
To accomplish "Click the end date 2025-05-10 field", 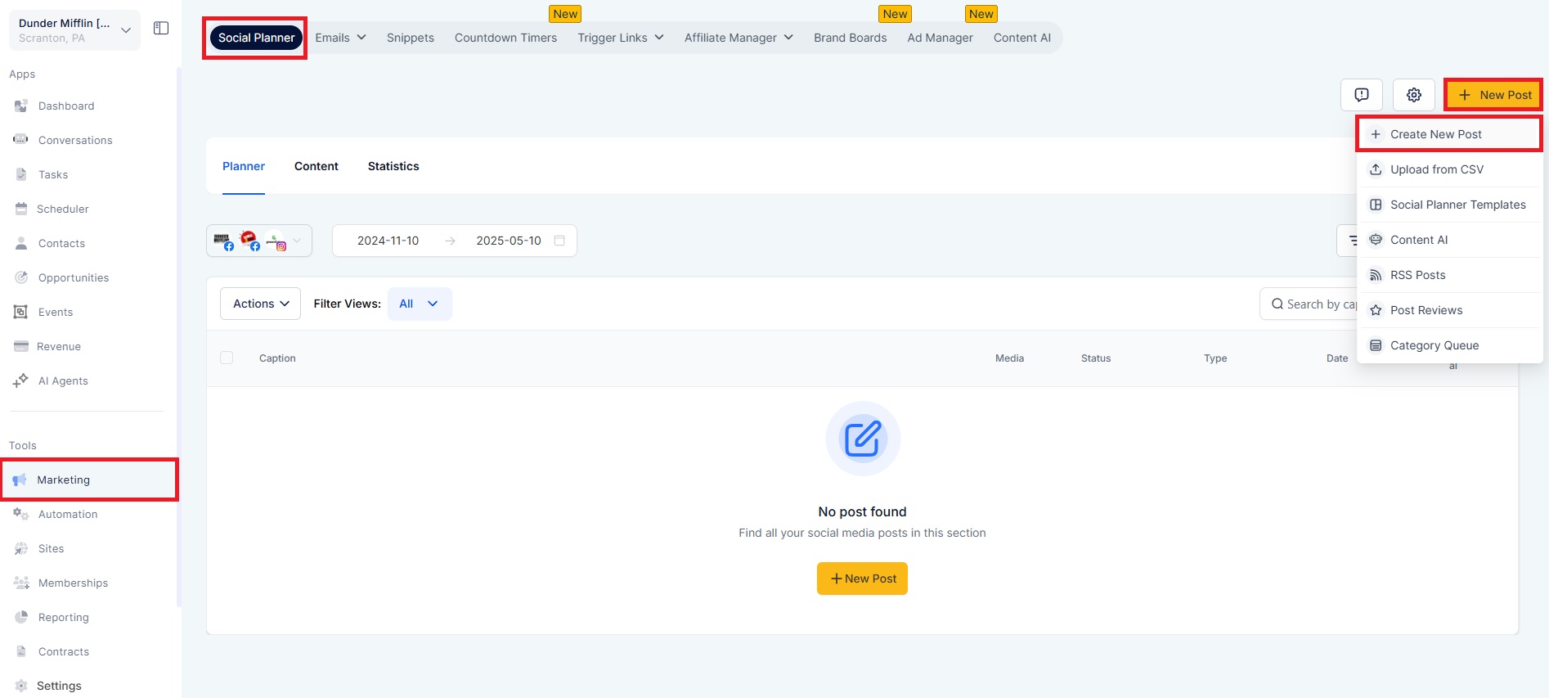I will tap(509, 241).
